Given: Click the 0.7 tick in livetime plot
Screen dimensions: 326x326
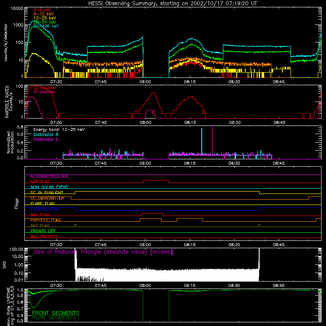Looking at the screenshot, I should tap(20, 308).
